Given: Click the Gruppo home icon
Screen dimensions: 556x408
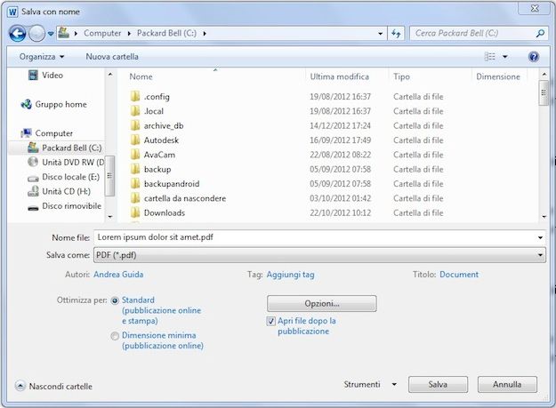Looking at the screenshot, I should tap(26, 104).
